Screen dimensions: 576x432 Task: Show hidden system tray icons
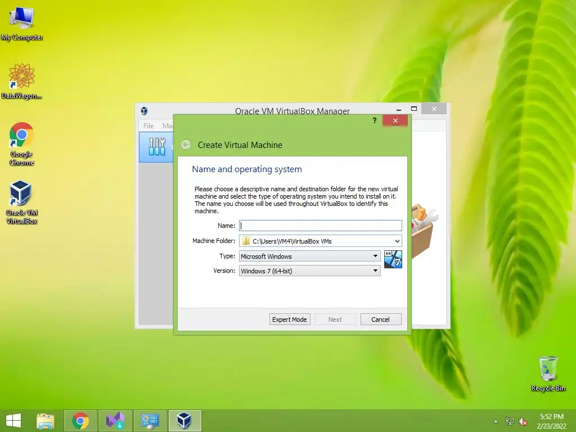point(496,421)
